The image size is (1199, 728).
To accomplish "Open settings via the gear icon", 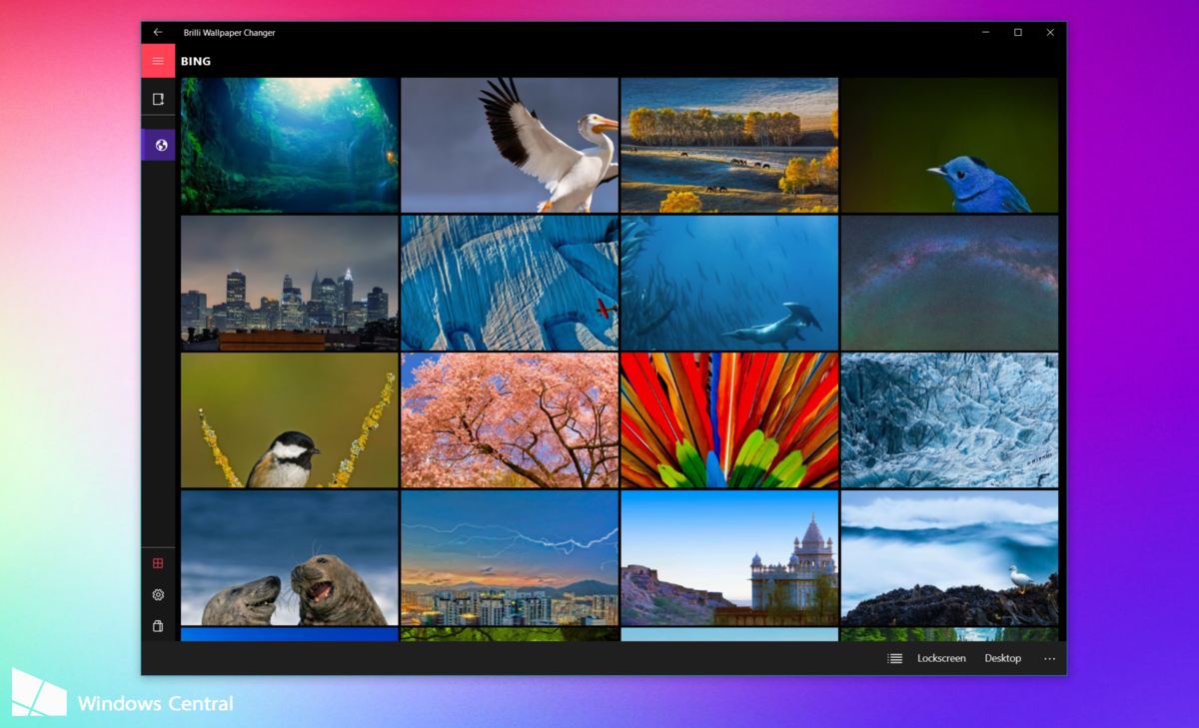I will click(x=158, y=595).
